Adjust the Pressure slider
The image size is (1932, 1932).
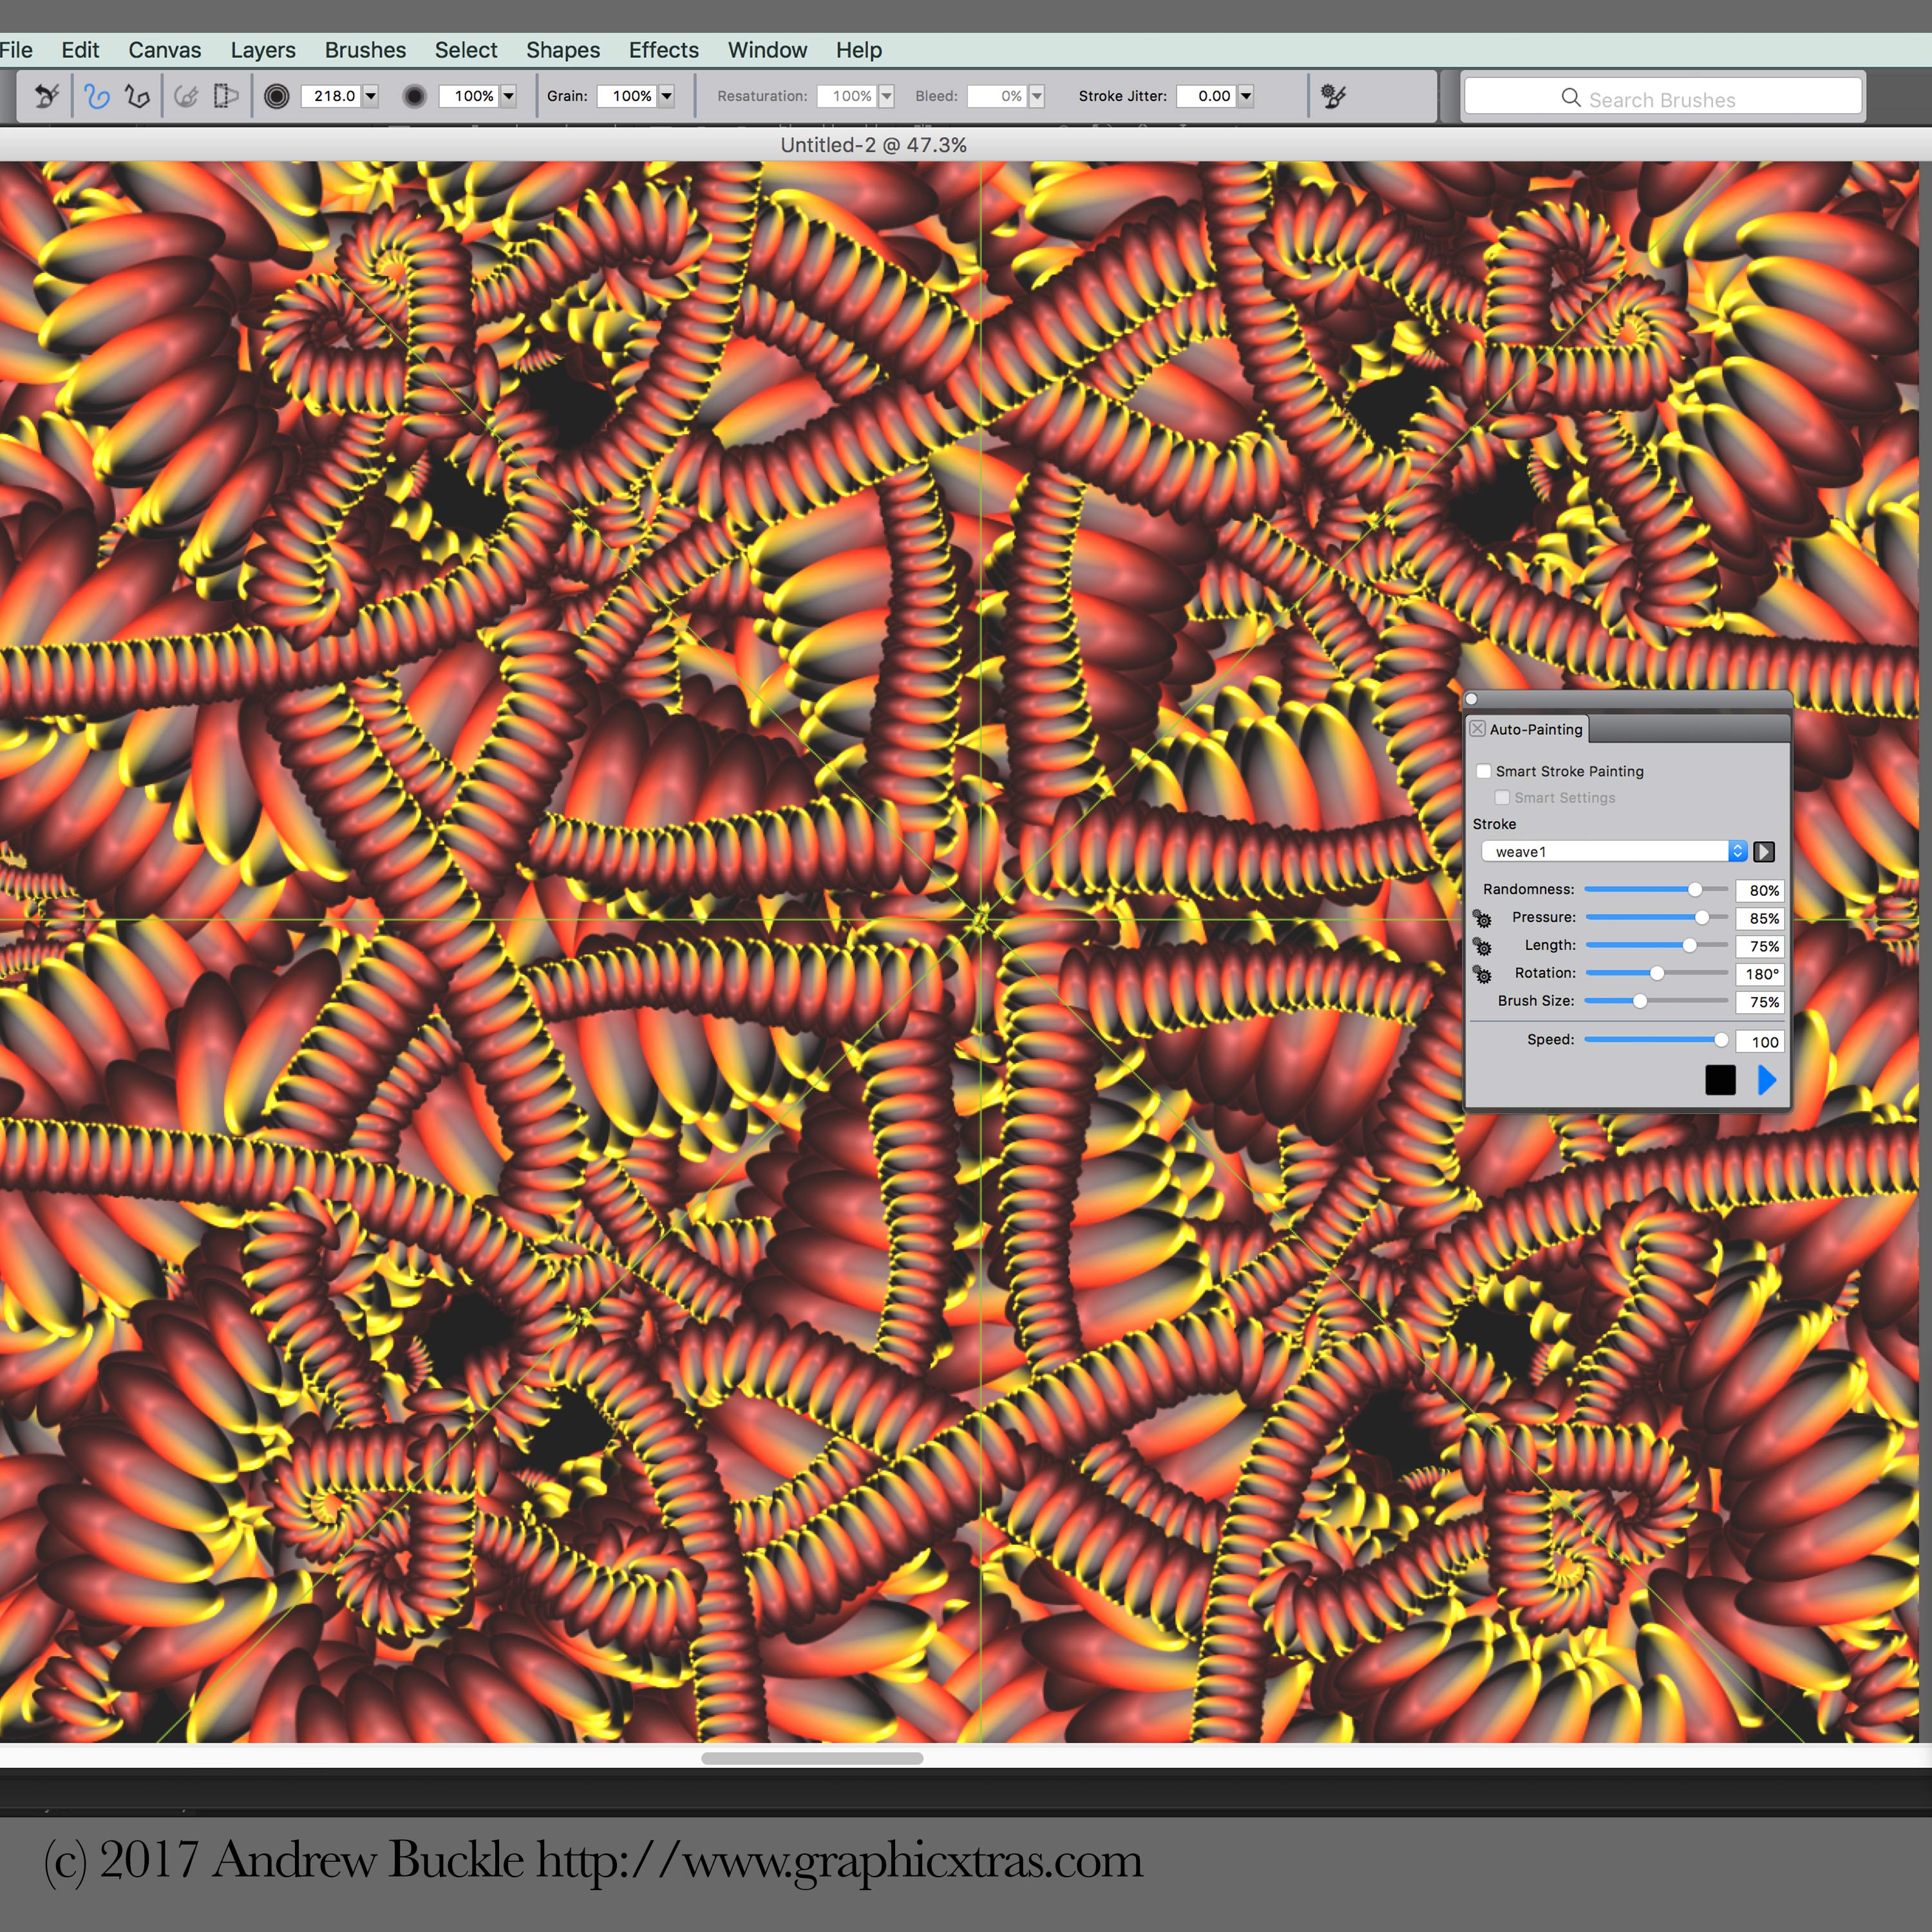(1656, 918)
